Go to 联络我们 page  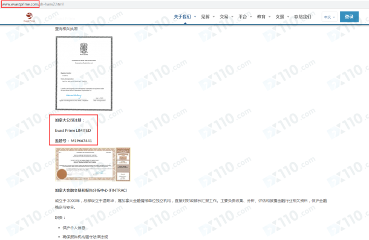tap(302, 17)
